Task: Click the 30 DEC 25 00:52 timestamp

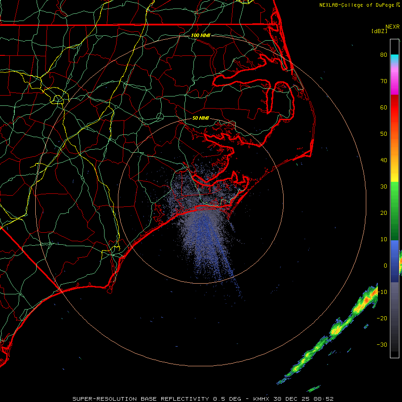Action: pyautogui.click(x=304, y=399)
